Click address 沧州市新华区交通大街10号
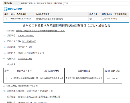The height and width of the screenshot is (103, 130). tap(52, 78)
